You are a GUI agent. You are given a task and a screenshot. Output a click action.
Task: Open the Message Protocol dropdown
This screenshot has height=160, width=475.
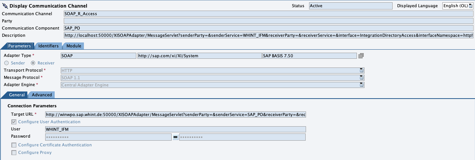(361, 77)
